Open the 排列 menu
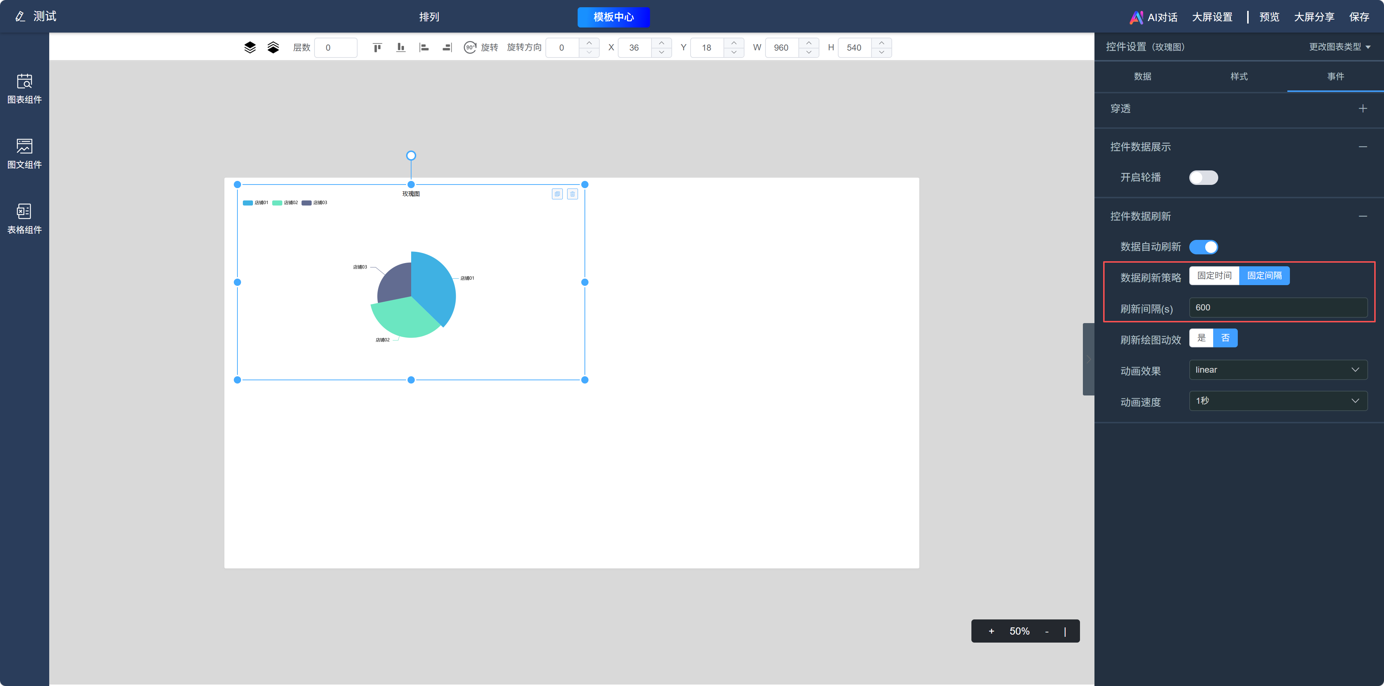Viewport: 1384px width, 686px height. coord(429,17)
